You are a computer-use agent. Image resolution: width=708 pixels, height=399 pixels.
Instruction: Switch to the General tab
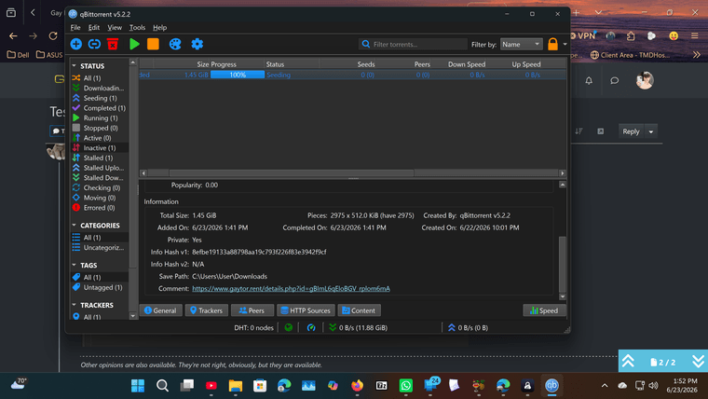[x=160, y=310]
